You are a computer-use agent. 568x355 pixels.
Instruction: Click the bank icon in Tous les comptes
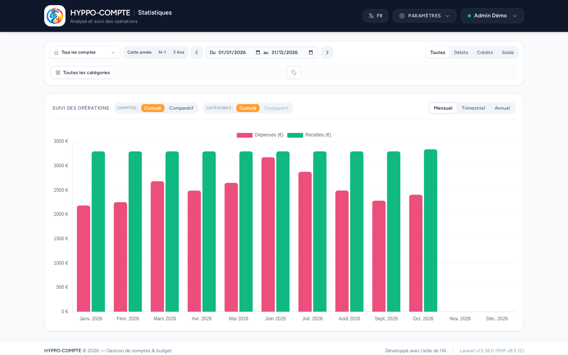point(56,52)
